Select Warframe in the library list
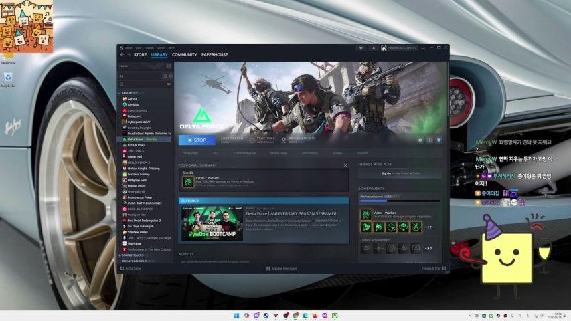The image size is (571, 321). [135, 244]
